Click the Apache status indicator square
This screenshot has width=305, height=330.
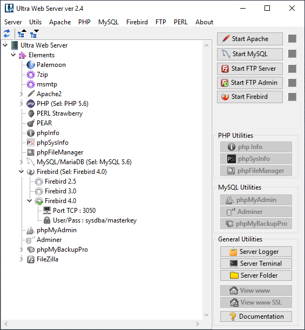click(292, 39)
